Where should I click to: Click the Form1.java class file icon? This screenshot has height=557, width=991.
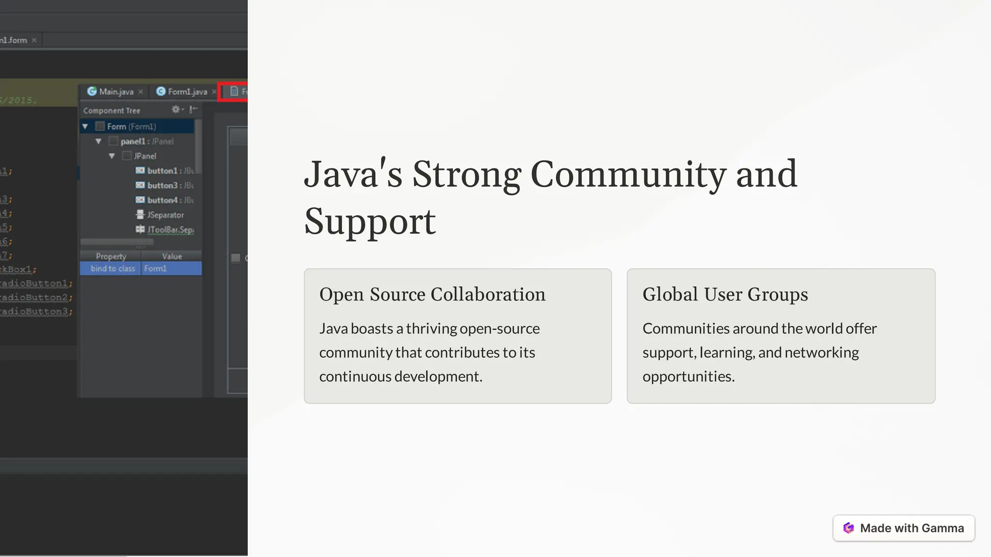click(x=161, y=91)
